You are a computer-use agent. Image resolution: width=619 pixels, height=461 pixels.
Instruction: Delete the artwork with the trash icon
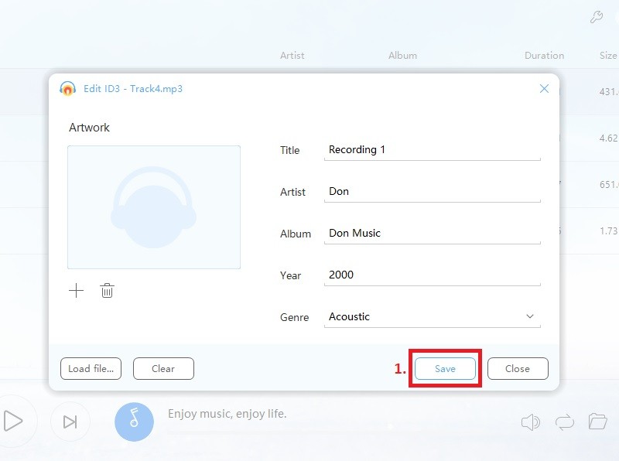[x=107, y=291]
